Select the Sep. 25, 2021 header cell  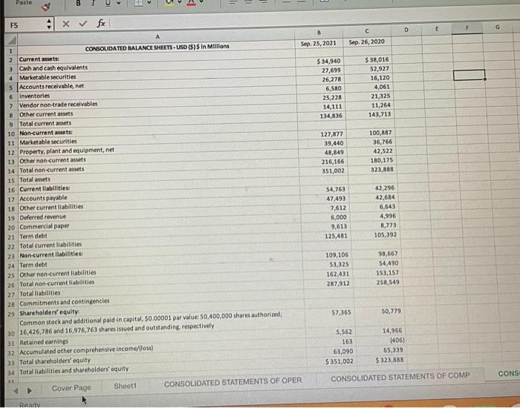(x=319, y=43)
